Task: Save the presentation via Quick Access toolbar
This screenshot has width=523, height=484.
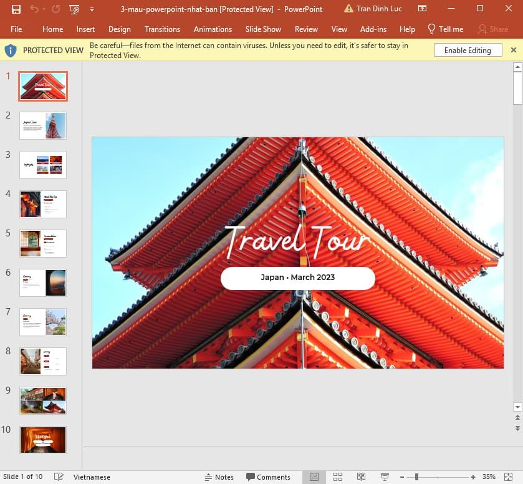Action: 16,9
